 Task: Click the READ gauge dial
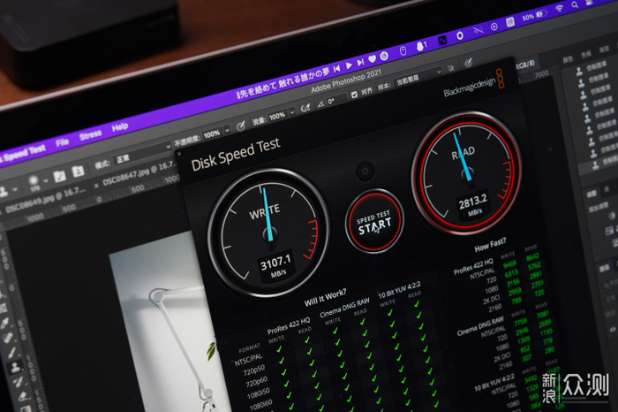[x=467, y=173]
